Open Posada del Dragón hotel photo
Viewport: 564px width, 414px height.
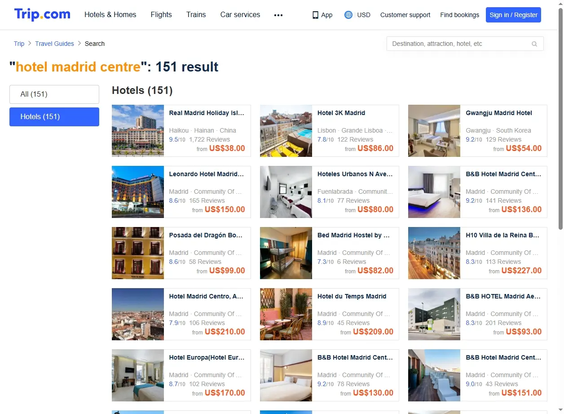pyautogui.click(x=138, y=253)
